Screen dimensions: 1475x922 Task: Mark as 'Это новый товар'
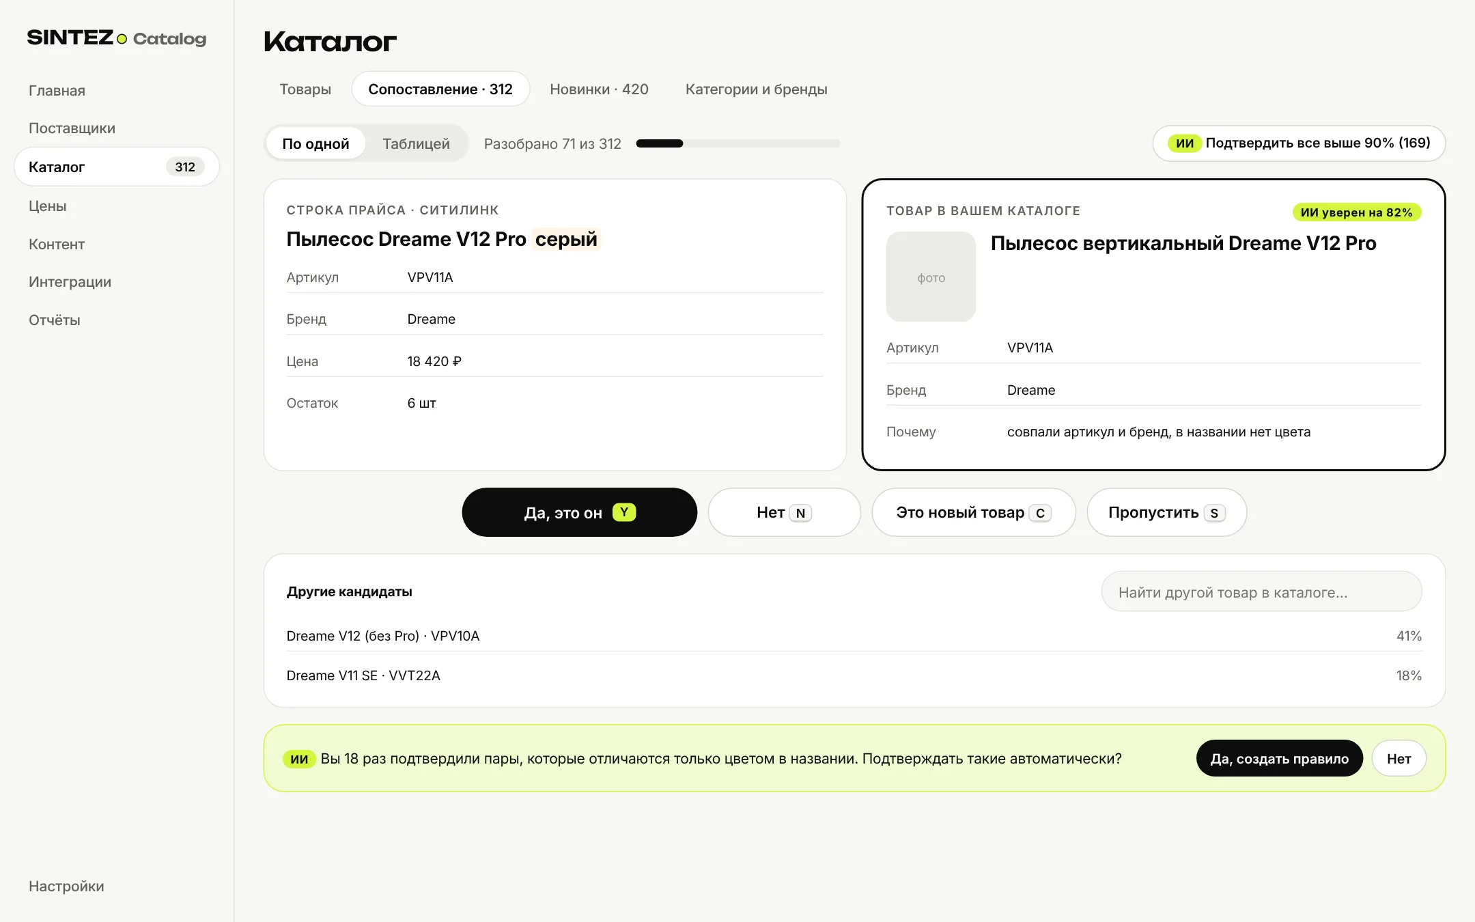974,512
